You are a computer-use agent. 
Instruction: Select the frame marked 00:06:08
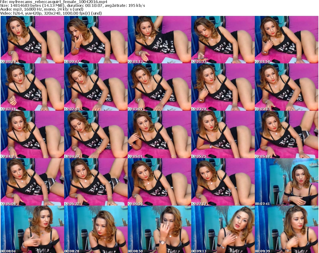[x=32, y=182]
